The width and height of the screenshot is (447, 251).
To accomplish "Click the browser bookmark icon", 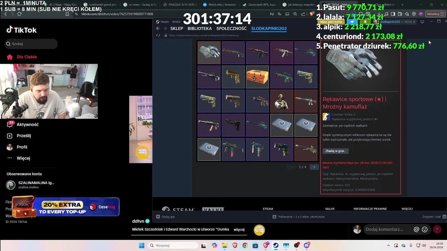I will tap(67, 14).
